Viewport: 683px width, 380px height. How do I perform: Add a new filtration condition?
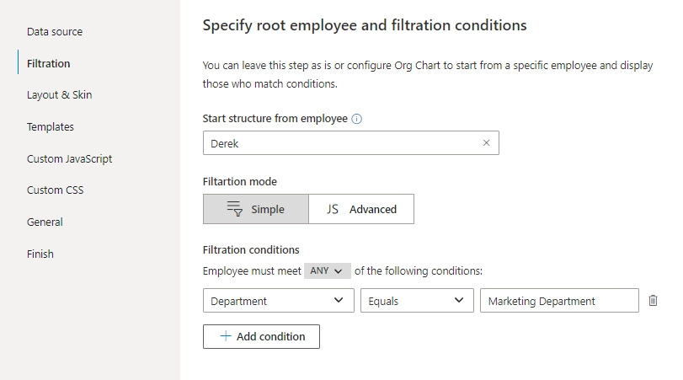(261, 336)
